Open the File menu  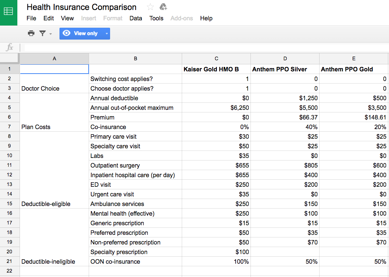tap(31, 18)
